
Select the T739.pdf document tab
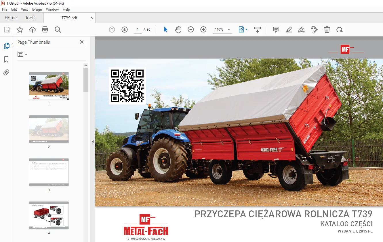point(69,18)
